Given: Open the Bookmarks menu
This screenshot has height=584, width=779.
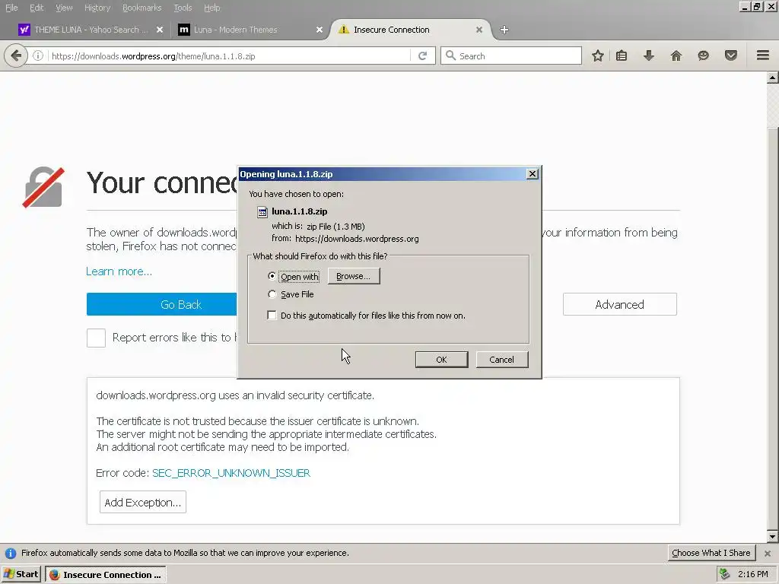Looking at the screenshot, I should pyautogui.click(x=141, y=8).
